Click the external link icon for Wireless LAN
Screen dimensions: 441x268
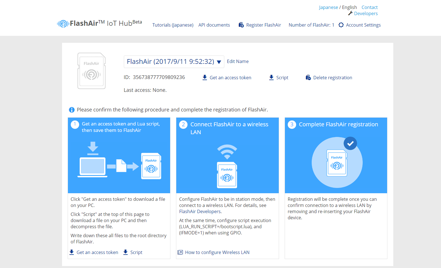180,252
